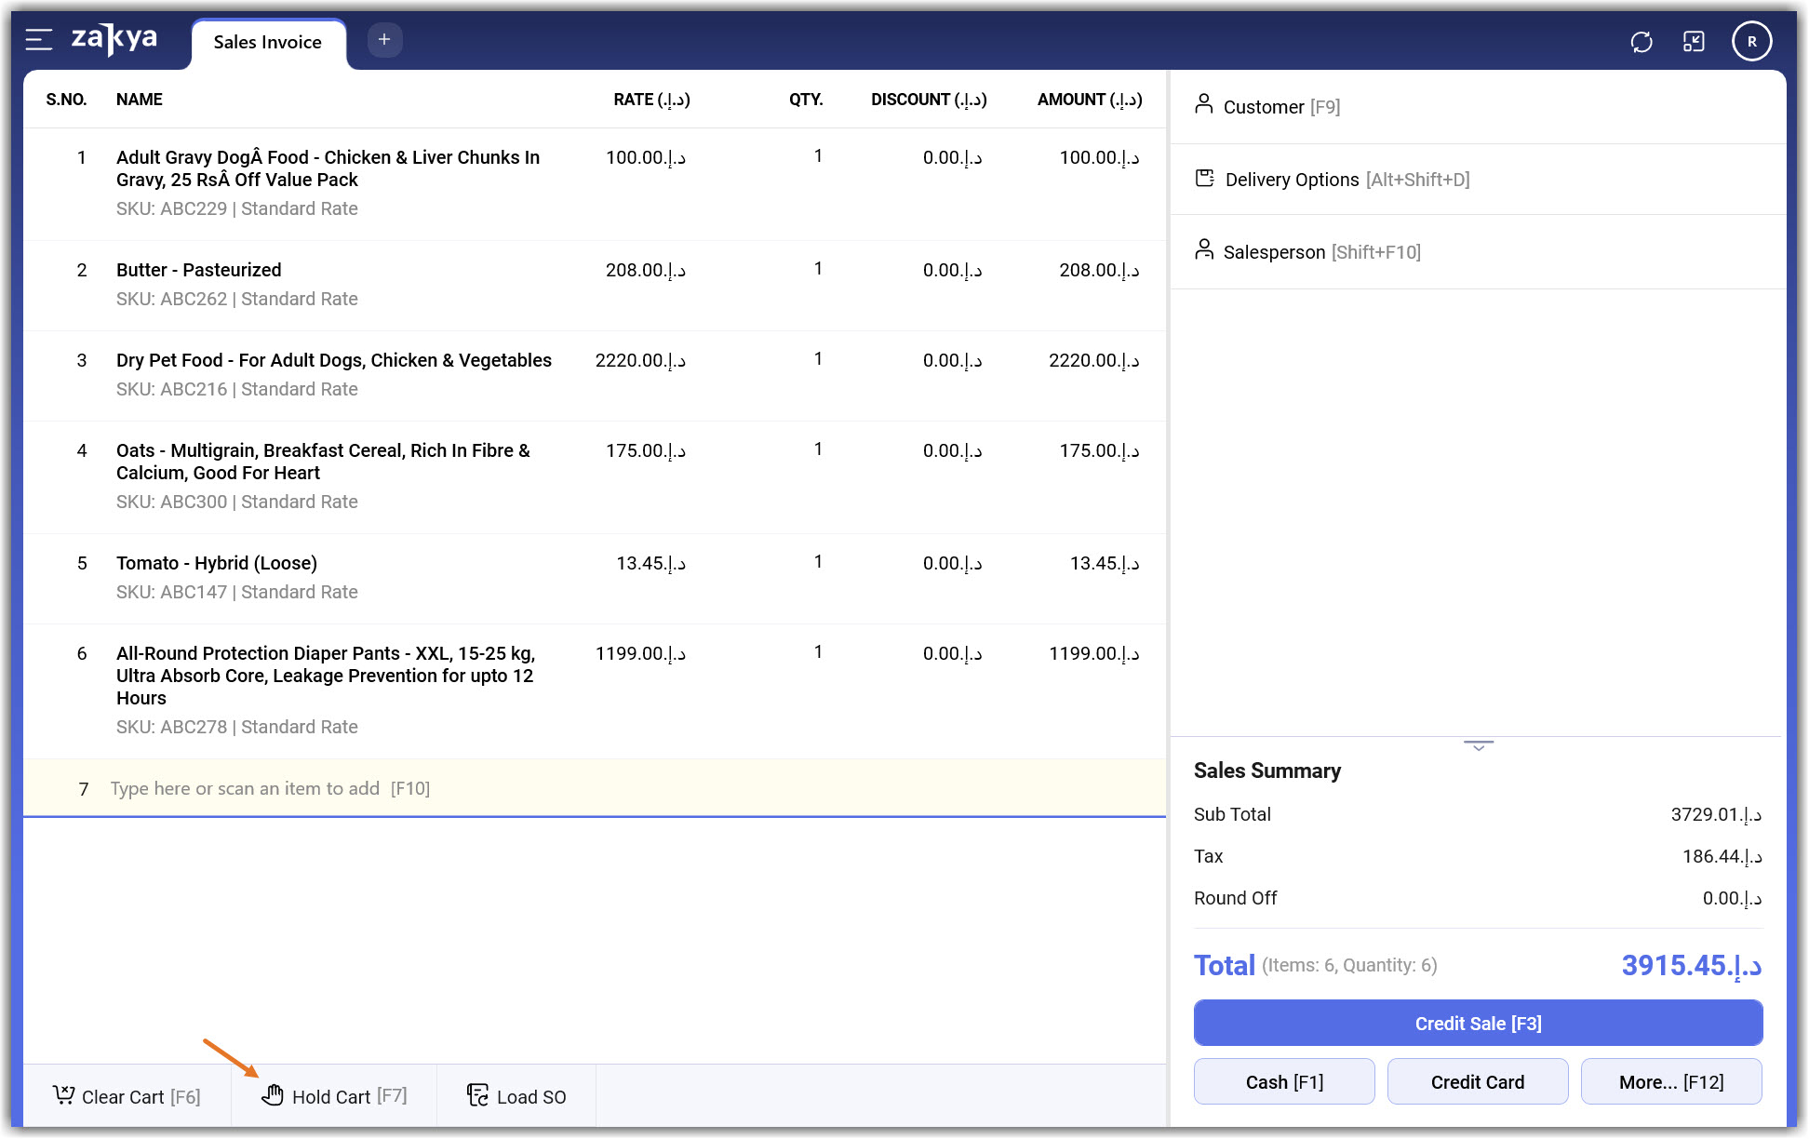Choose Credit Card payment
Image resolution: width=1809 pixels, height=1139 pixels.
(x=1477, y=1082)
